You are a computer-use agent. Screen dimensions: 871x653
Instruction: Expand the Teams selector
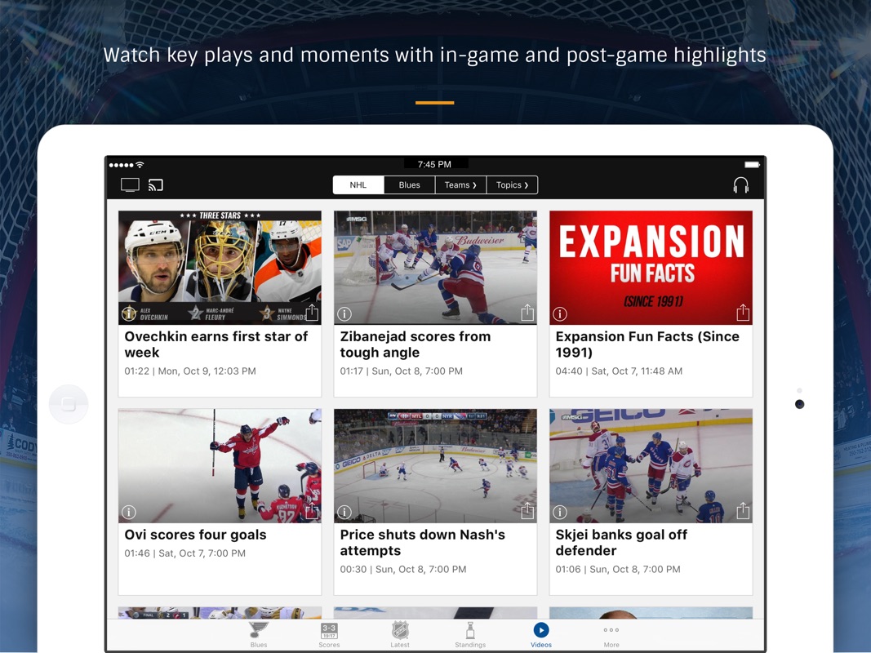460,185
